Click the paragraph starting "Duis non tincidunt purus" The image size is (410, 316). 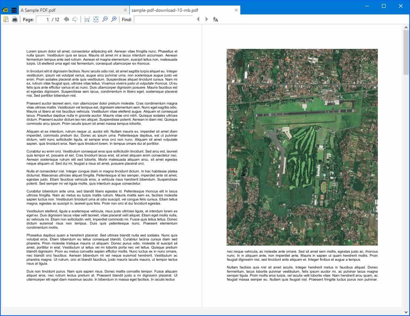[102, 275]
